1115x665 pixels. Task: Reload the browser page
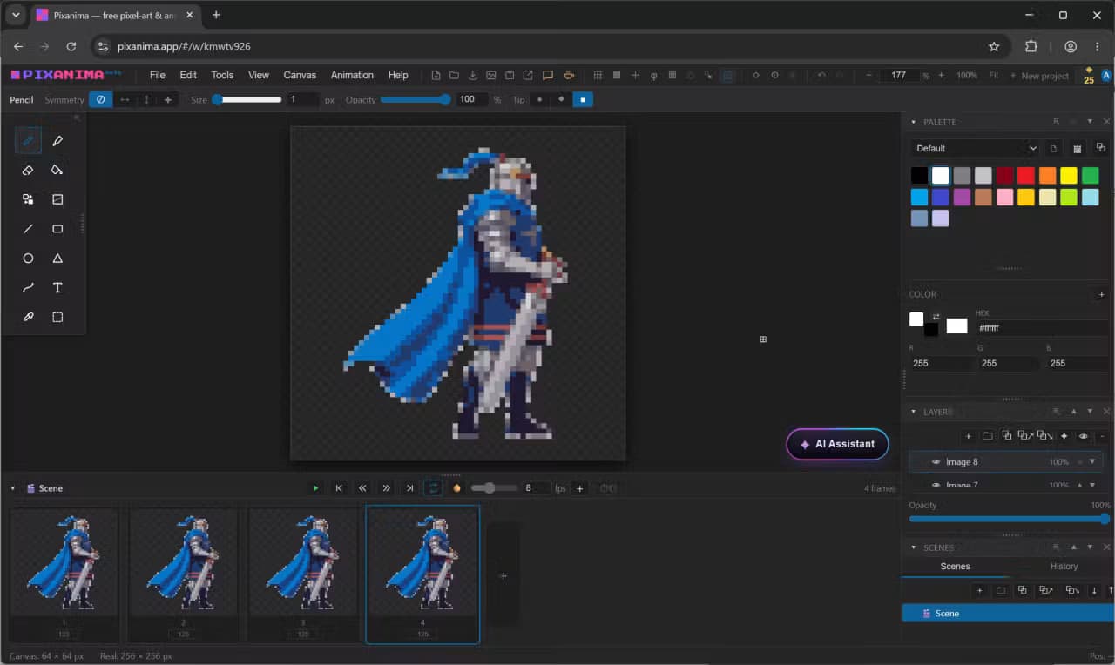point(71,46)
